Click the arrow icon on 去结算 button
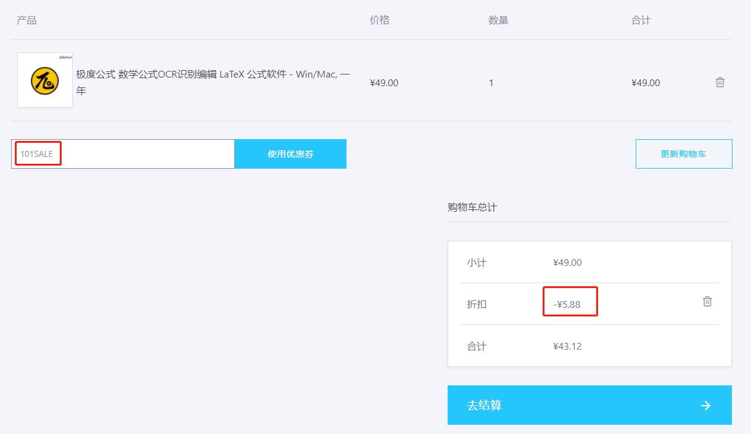 pyautogui.click(x=706, y=405)
